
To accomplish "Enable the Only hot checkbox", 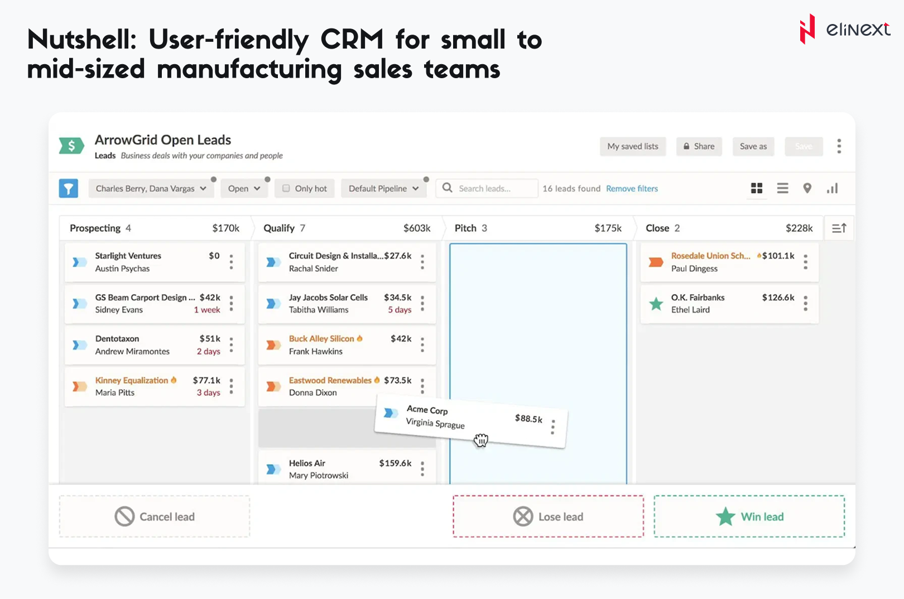I will tap(286, 189).
